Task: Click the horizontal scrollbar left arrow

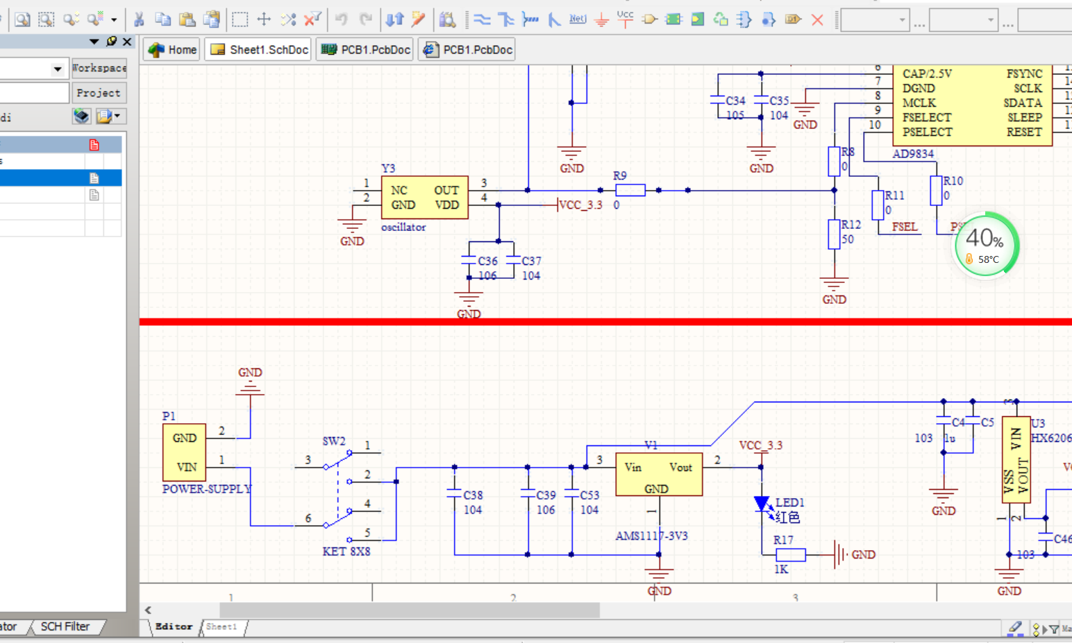Action: pos(148,610)
